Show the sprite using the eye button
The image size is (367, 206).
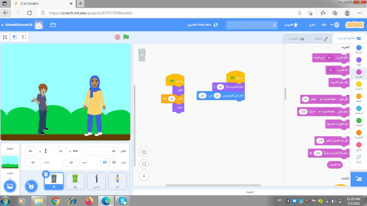coord(114,162)
